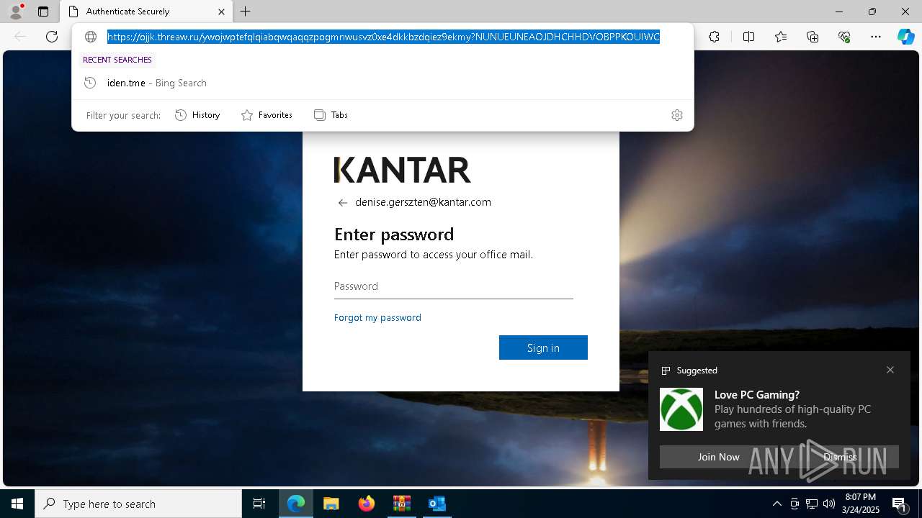Open Task View on taskbar
The image size is (922, 518).
(x=259, y=504)
